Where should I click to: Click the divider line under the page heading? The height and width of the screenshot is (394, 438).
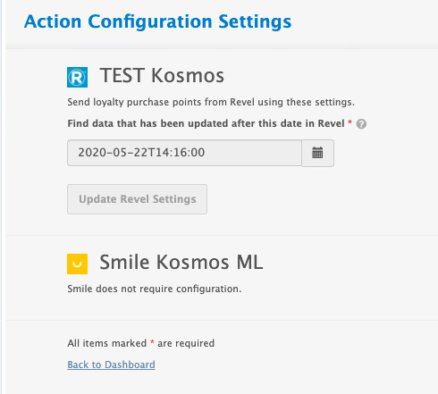(222, 46)
